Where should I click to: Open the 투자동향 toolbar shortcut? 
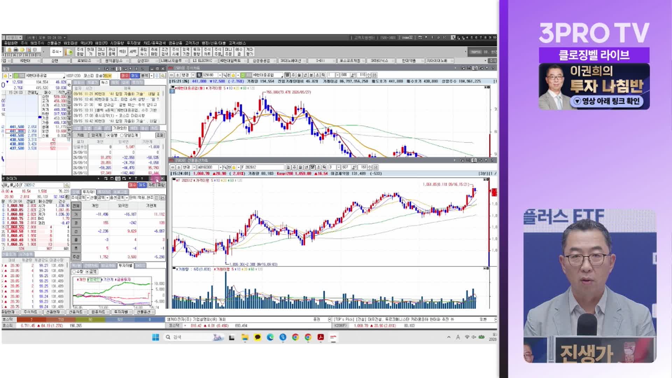click(x=196, y=52)
